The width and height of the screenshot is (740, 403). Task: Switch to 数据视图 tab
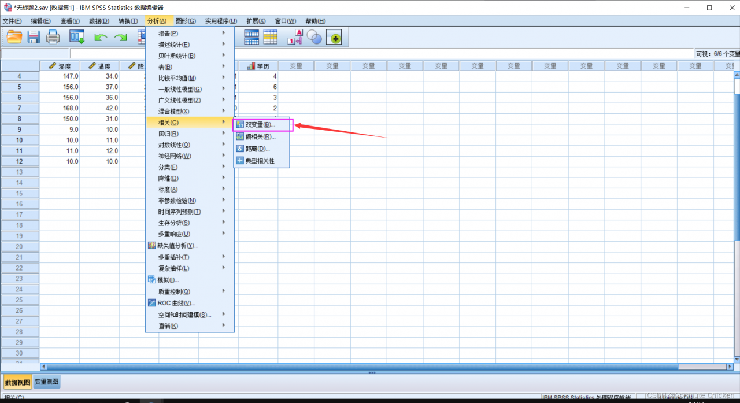17,382
